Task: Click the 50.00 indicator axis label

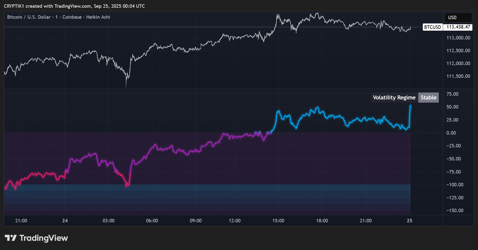Action: point(452,107)
